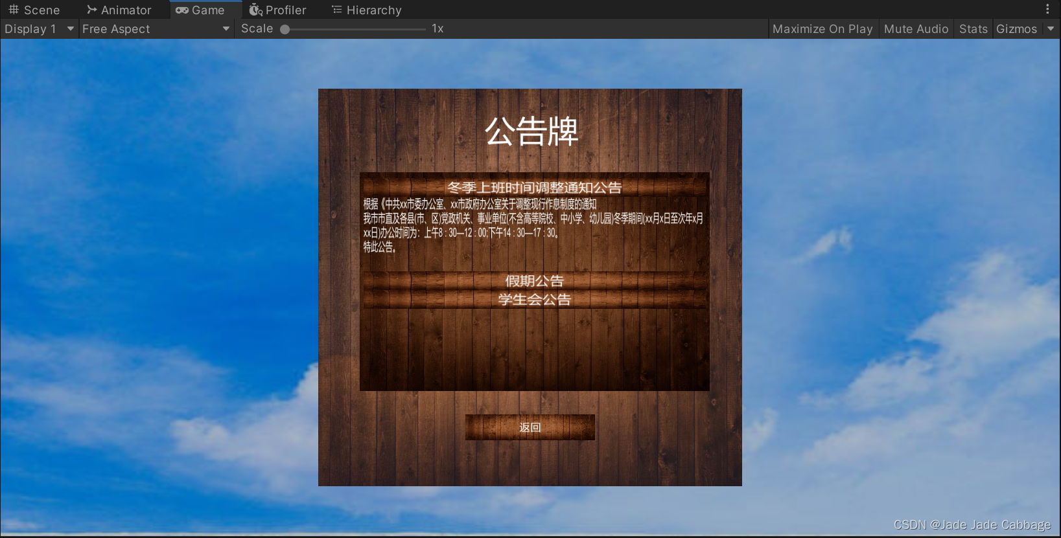Switch to the Scene tab
This screenshot has width=1061, height=538.
34,10
